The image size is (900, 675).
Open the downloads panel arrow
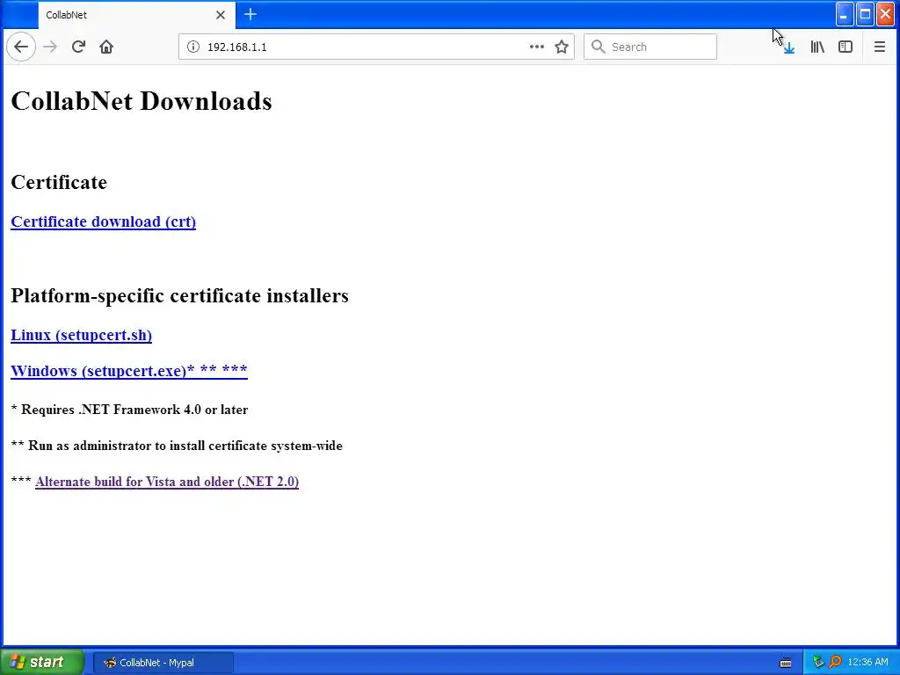pos(789,47)
